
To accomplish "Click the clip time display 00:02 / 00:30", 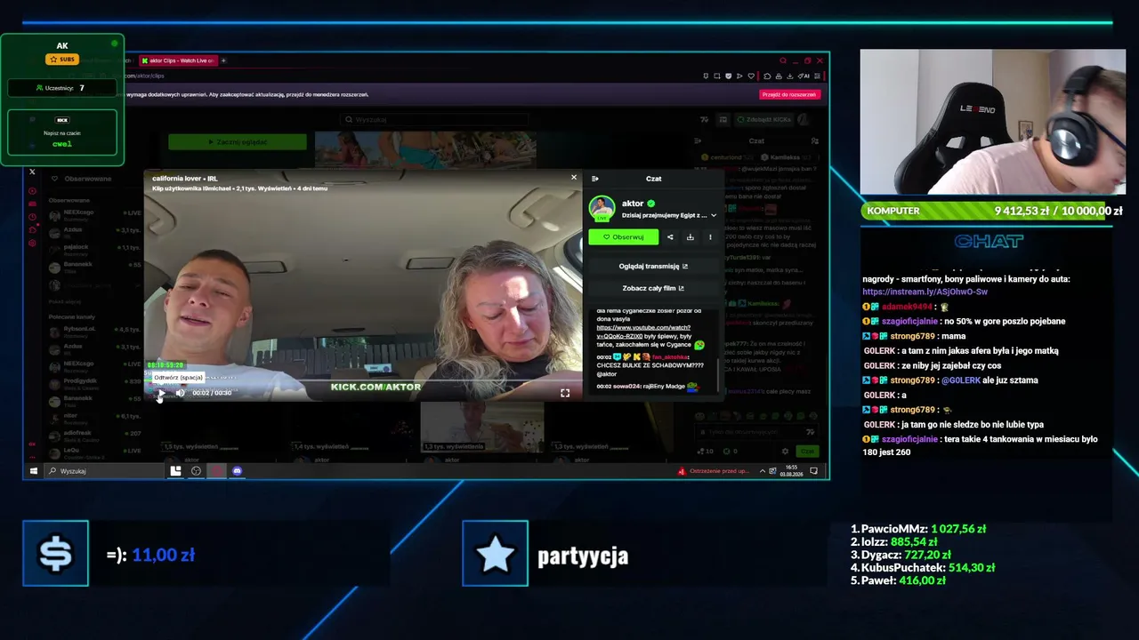I will [x=212, y=393].
